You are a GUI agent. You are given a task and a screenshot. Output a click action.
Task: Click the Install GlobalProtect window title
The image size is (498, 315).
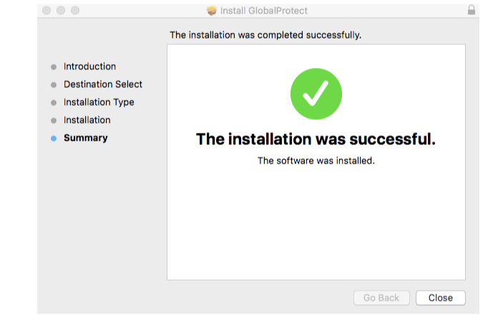[x=264, y=11]
